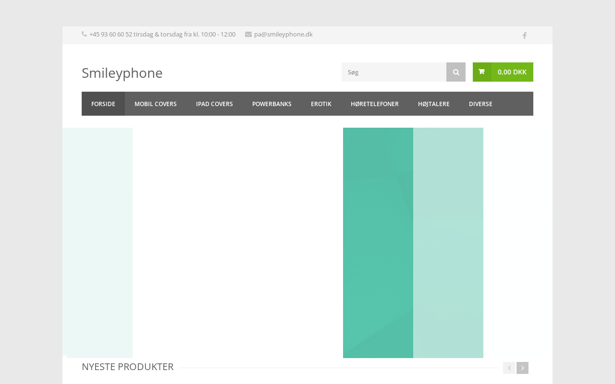Focus the Søg search field
The width and height of the screenshot is (615, 384).
tap(394, 72)
